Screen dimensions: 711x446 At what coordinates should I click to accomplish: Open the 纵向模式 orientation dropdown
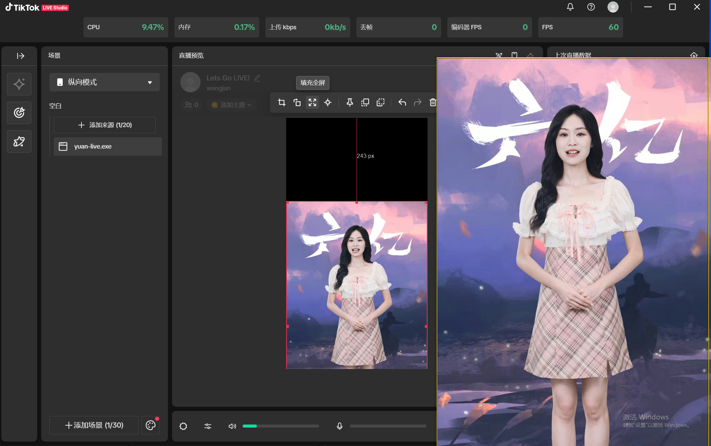click(105, 82)
